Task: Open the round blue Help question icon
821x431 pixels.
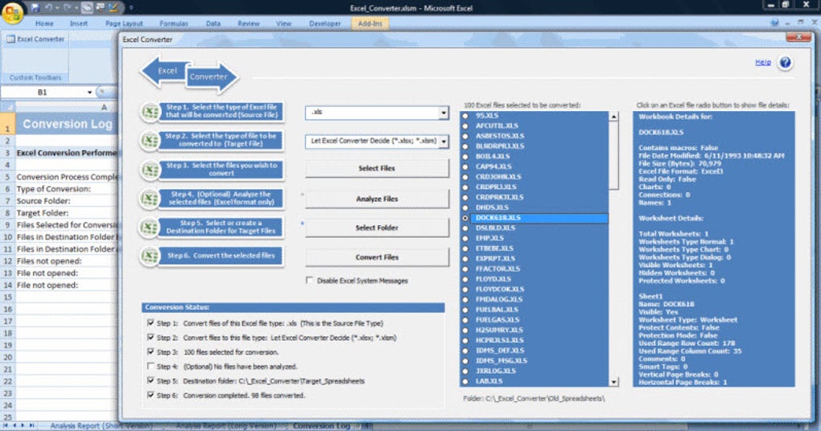Action: 785,63
